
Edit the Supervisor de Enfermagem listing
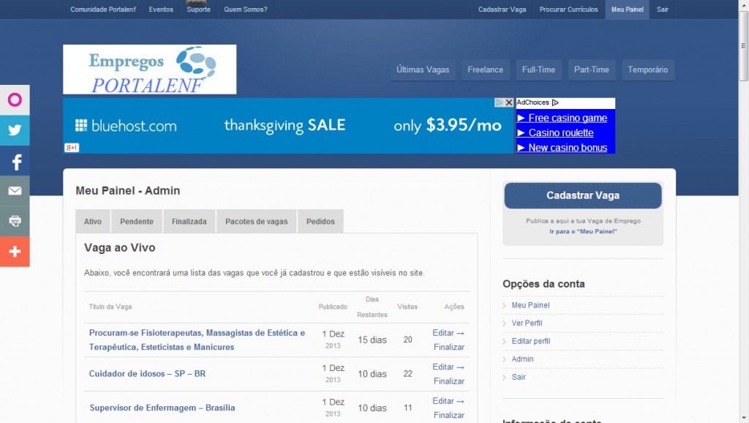448,401
